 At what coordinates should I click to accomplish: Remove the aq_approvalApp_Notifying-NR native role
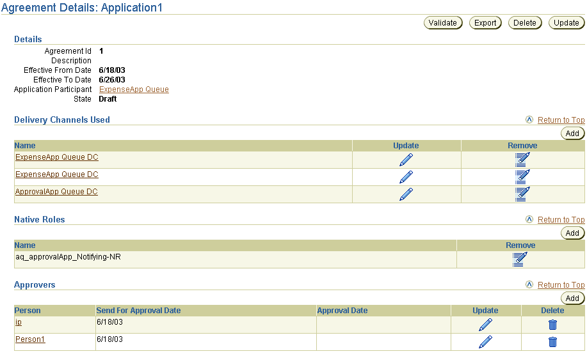tap(520, 259)
